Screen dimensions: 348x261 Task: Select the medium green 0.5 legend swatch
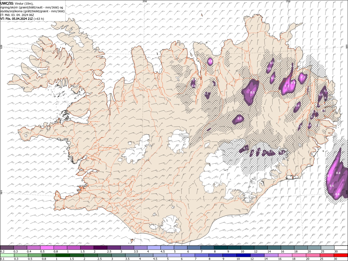(35, 255)
